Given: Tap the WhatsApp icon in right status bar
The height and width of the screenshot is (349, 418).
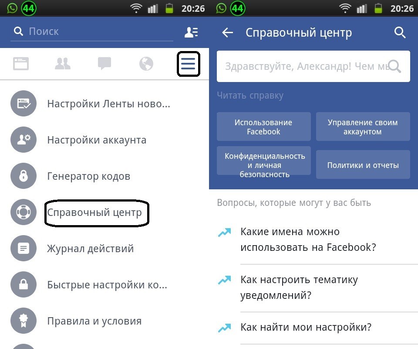Looking at the screenshot, I should pos(221,8).
